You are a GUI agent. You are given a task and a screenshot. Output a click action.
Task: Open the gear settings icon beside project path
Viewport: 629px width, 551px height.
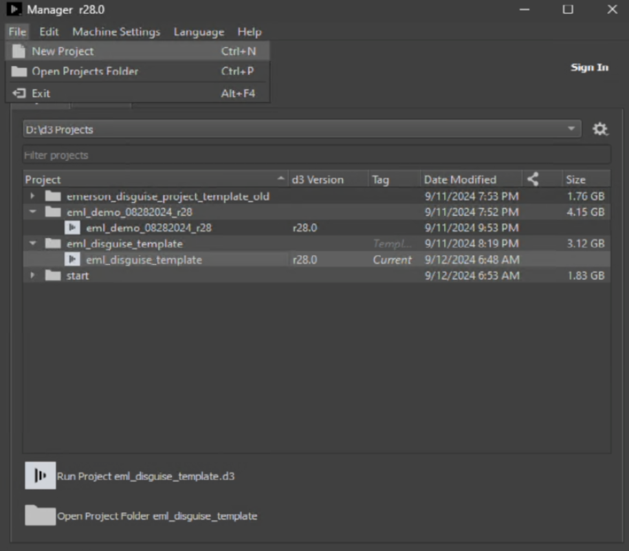click(x=600, y=129)
